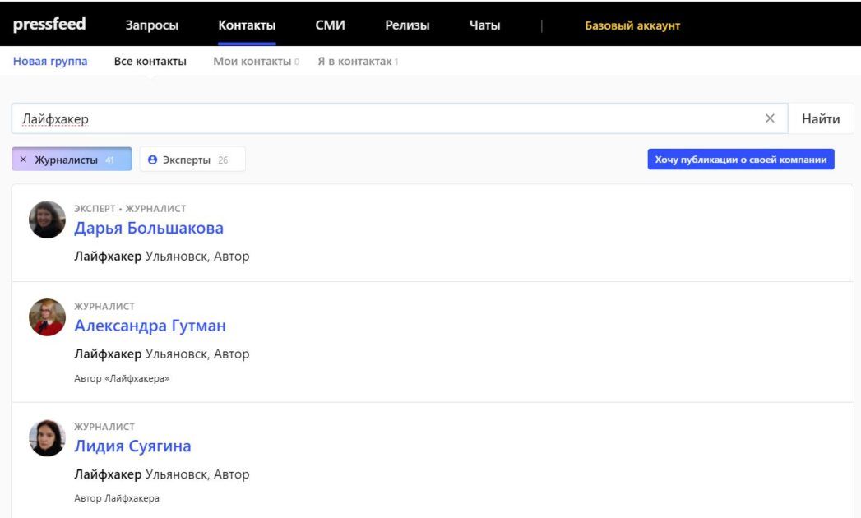Screen dimensions: 861x518
Task: Focus the Лайфхакер search input field
Action: coord(387,118)
